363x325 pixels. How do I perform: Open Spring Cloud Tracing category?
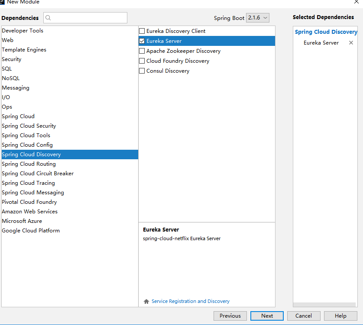pos(70,183)
